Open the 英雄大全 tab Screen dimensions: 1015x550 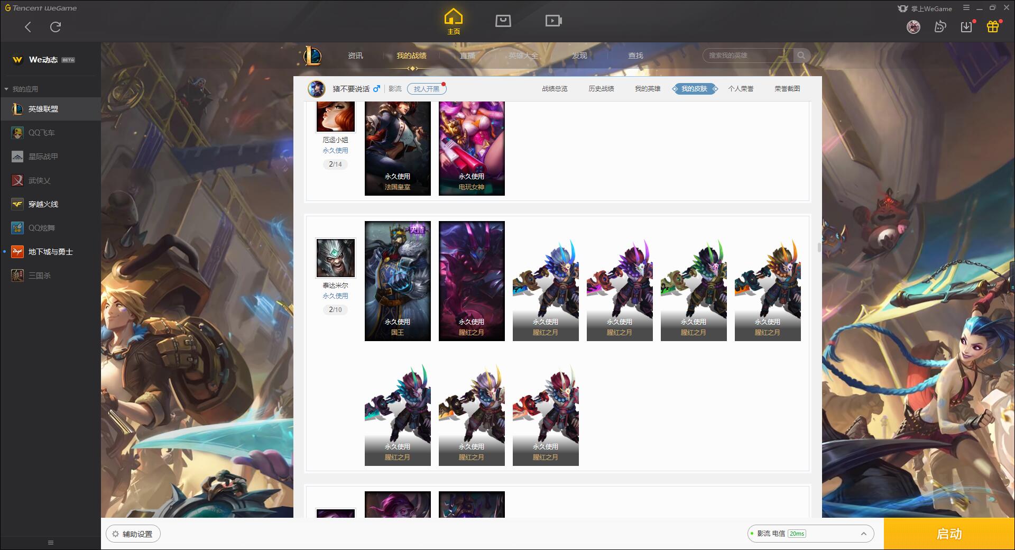point(523,56)
